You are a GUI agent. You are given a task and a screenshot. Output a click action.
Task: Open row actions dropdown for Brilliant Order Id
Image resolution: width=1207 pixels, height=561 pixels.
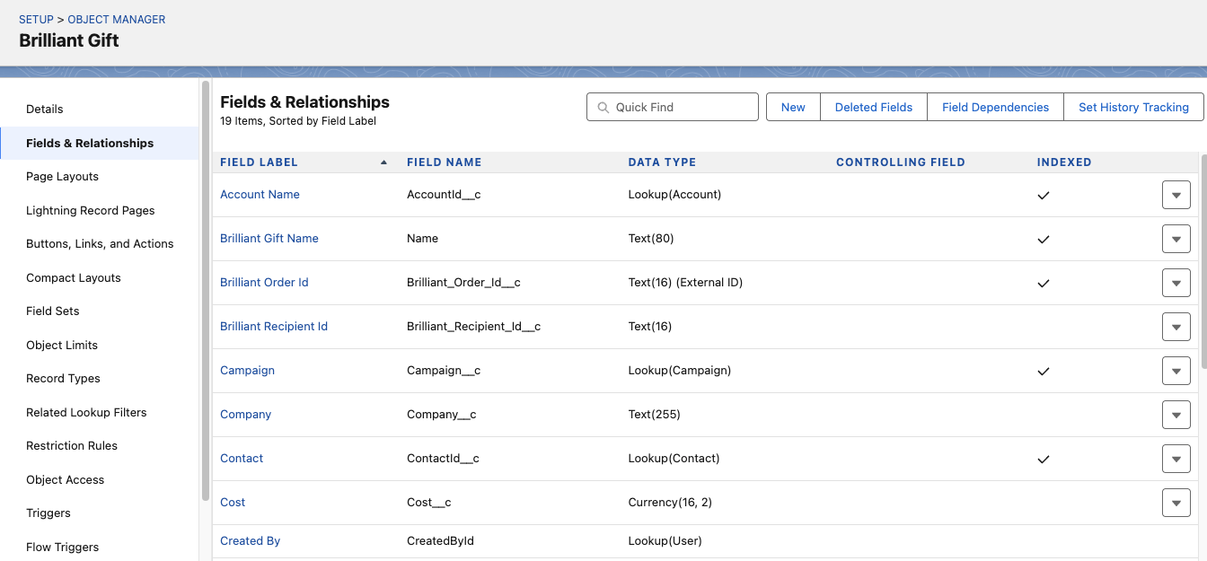[x=1176, y=283]
